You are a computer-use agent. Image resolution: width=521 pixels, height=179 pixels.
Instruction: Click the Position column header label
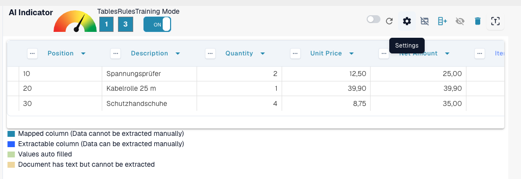tap(60, 53)
